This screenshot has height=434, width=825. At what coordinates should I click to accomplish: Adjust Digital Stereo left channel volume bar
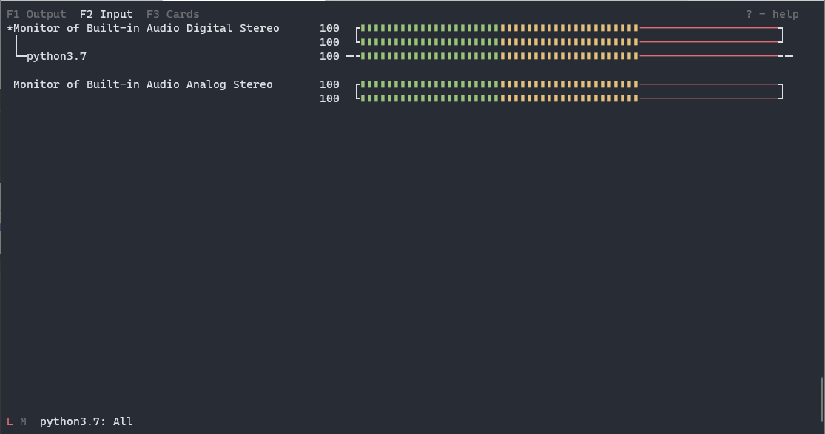569,28
